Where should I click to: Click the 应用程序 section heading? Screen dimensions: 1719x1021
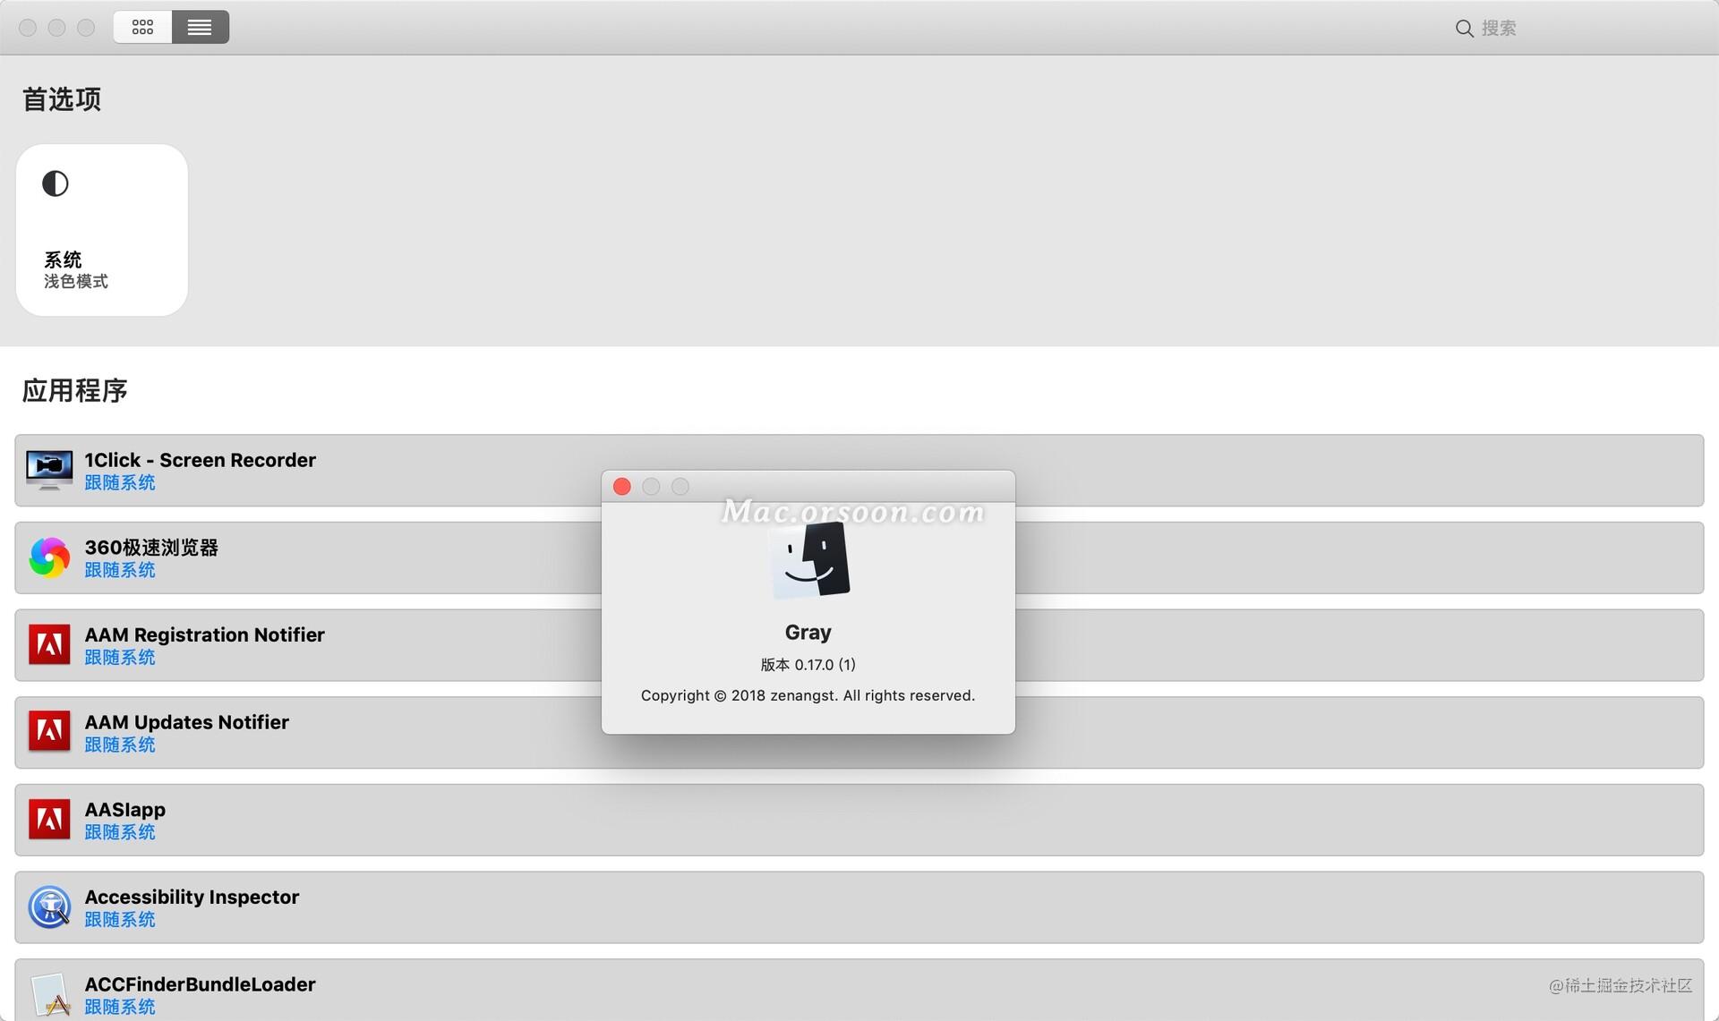pos(75,391)
